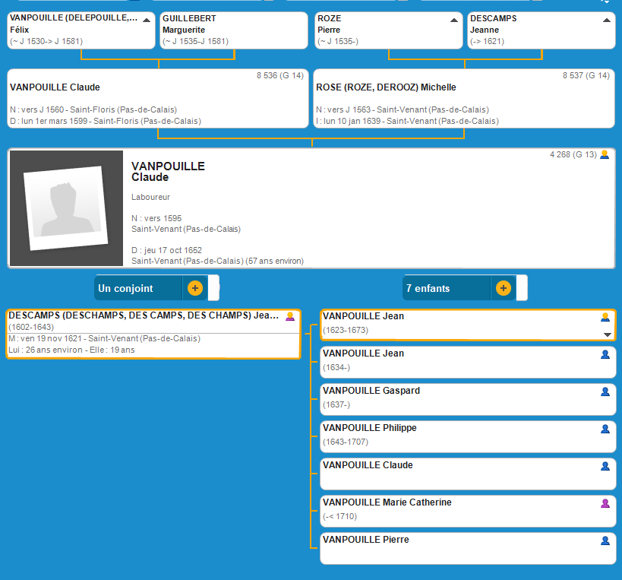
Task: Click the purple person icon on spouse DESCAMPS card
Action: tap(290, 317)
